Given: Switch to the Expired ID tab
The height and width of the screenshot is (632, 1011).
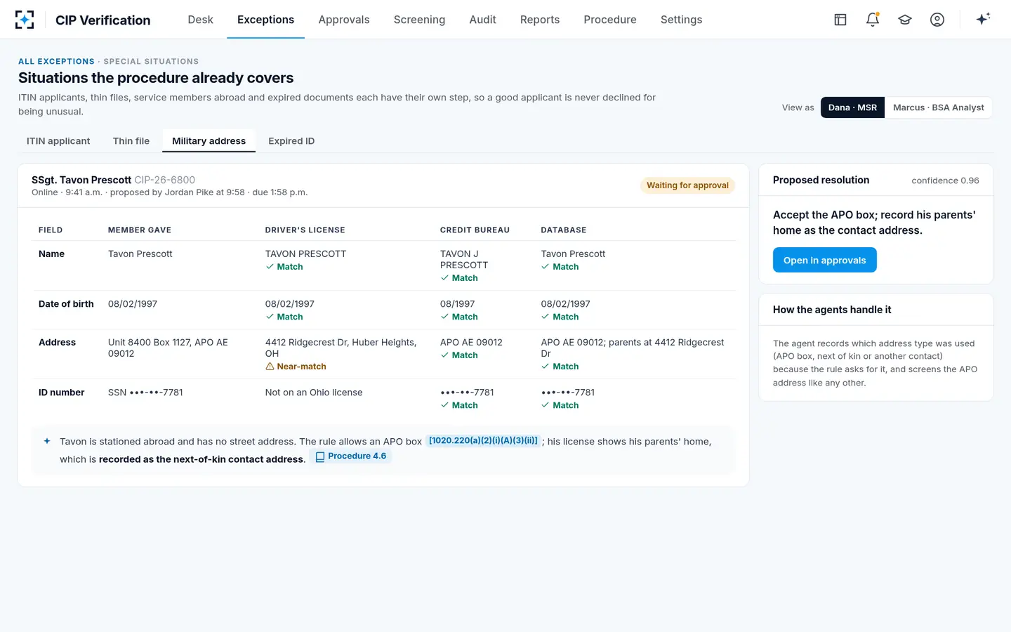Looking at the screenshot, I should click(291, 141).
